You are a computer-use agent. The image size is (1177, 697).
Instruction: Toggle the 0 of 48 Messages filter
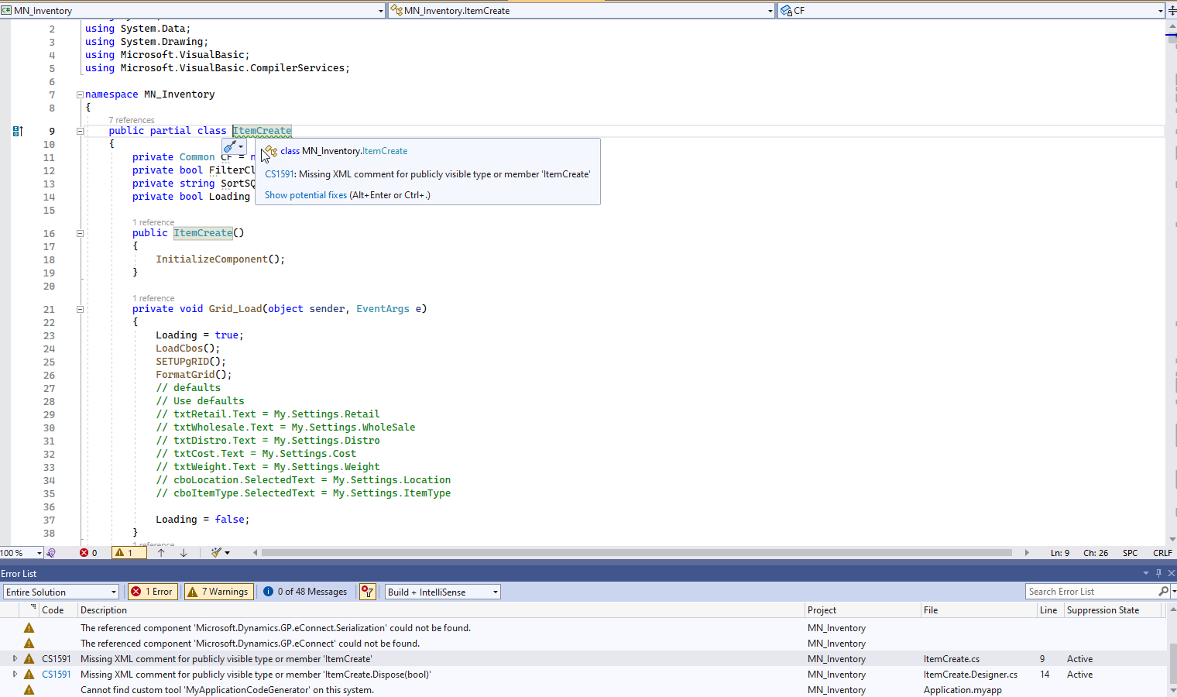(x=304, y=591)
